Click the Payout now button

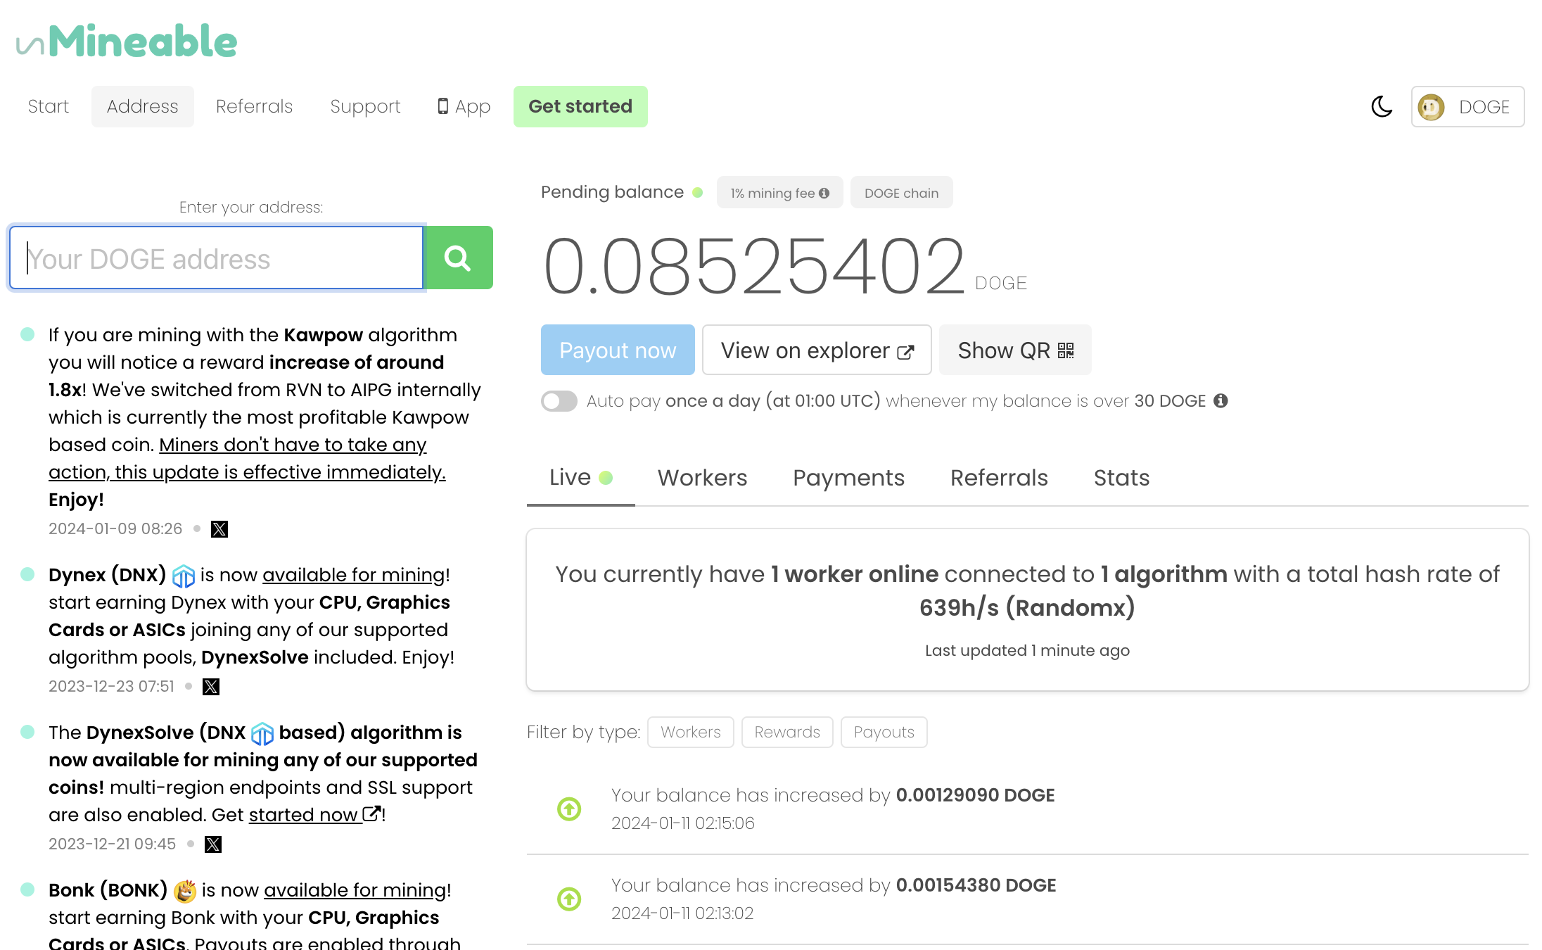pyautogui.click(x=618, y=350)
